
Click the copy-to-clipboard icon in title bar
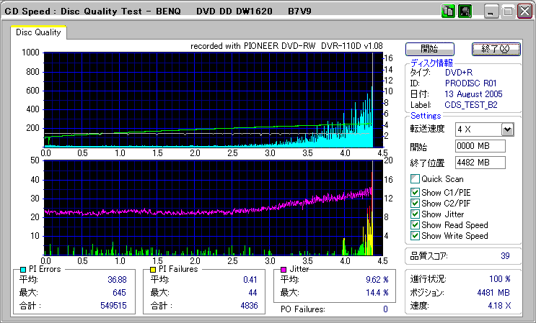(448, 11)
